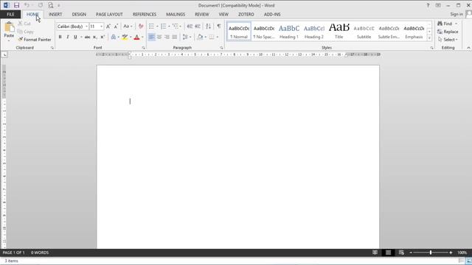Toggle Bold formatting
This screenshot has height=265, width=472.
click(60, 37)
